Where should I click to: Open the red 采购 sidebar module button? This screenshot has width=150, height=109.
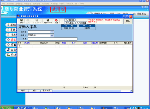(x=11, y=40)
